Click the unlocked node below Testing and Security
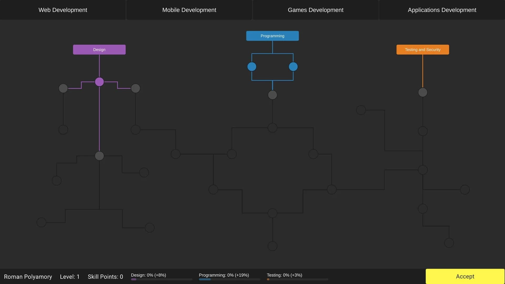Image resolution: width=505 pixels, height=284 pixels. (423, 92)
